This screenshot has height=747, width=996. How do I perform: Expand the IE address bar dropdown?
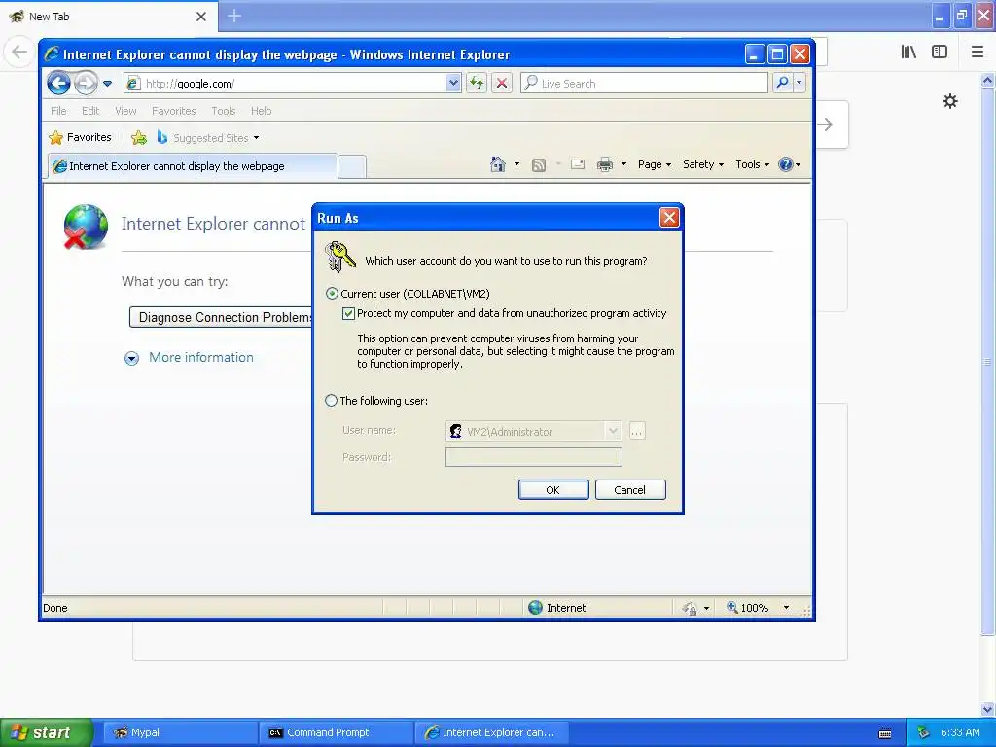[x=453, y=83]
